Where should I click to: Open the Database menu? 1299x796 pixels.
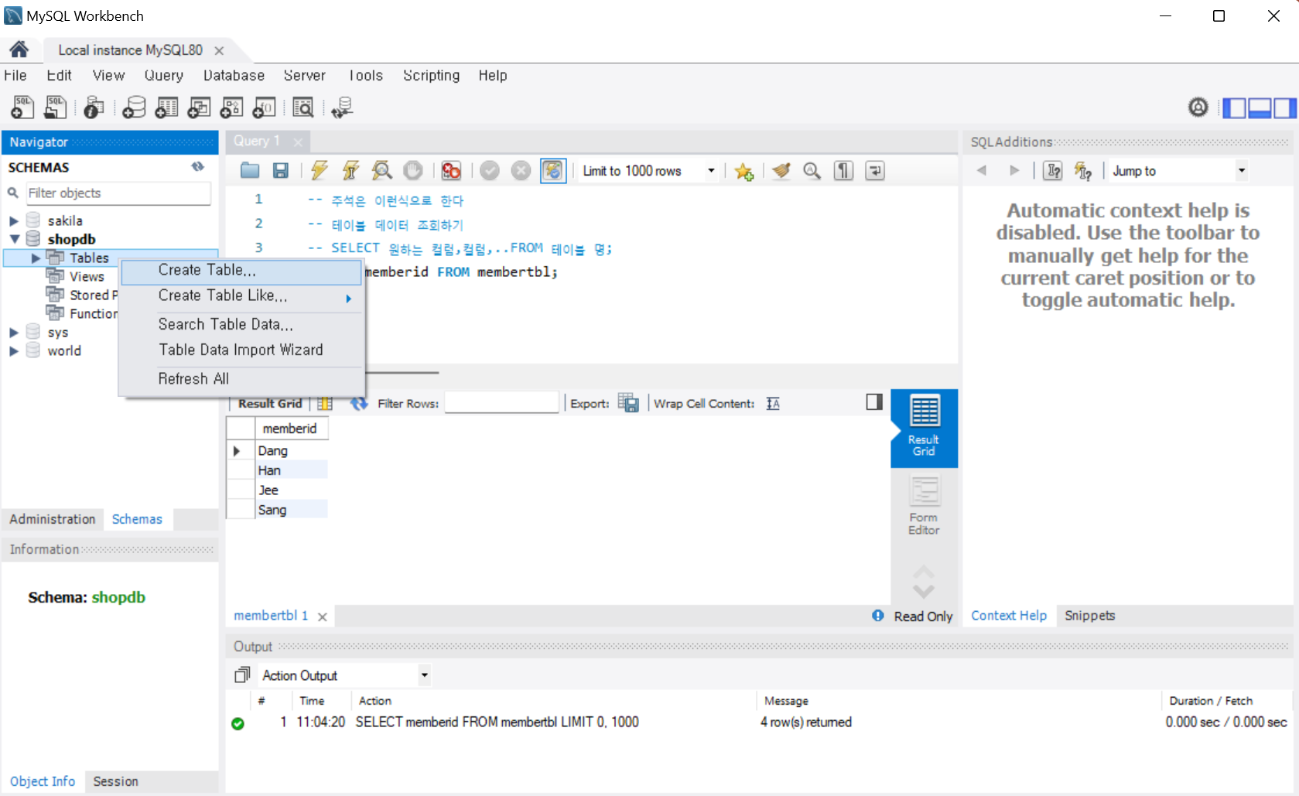pos(234,75)
